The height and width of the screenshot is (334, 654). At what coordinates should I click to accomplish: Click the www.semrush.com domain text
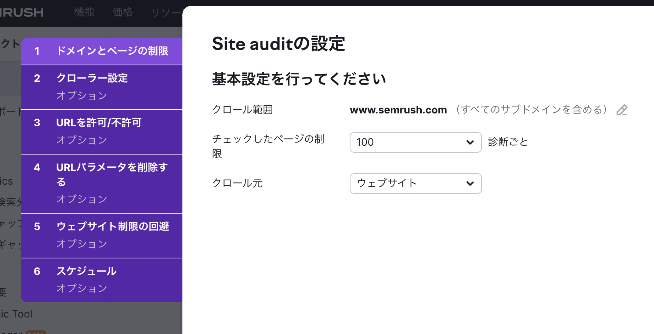pos(398,110)
